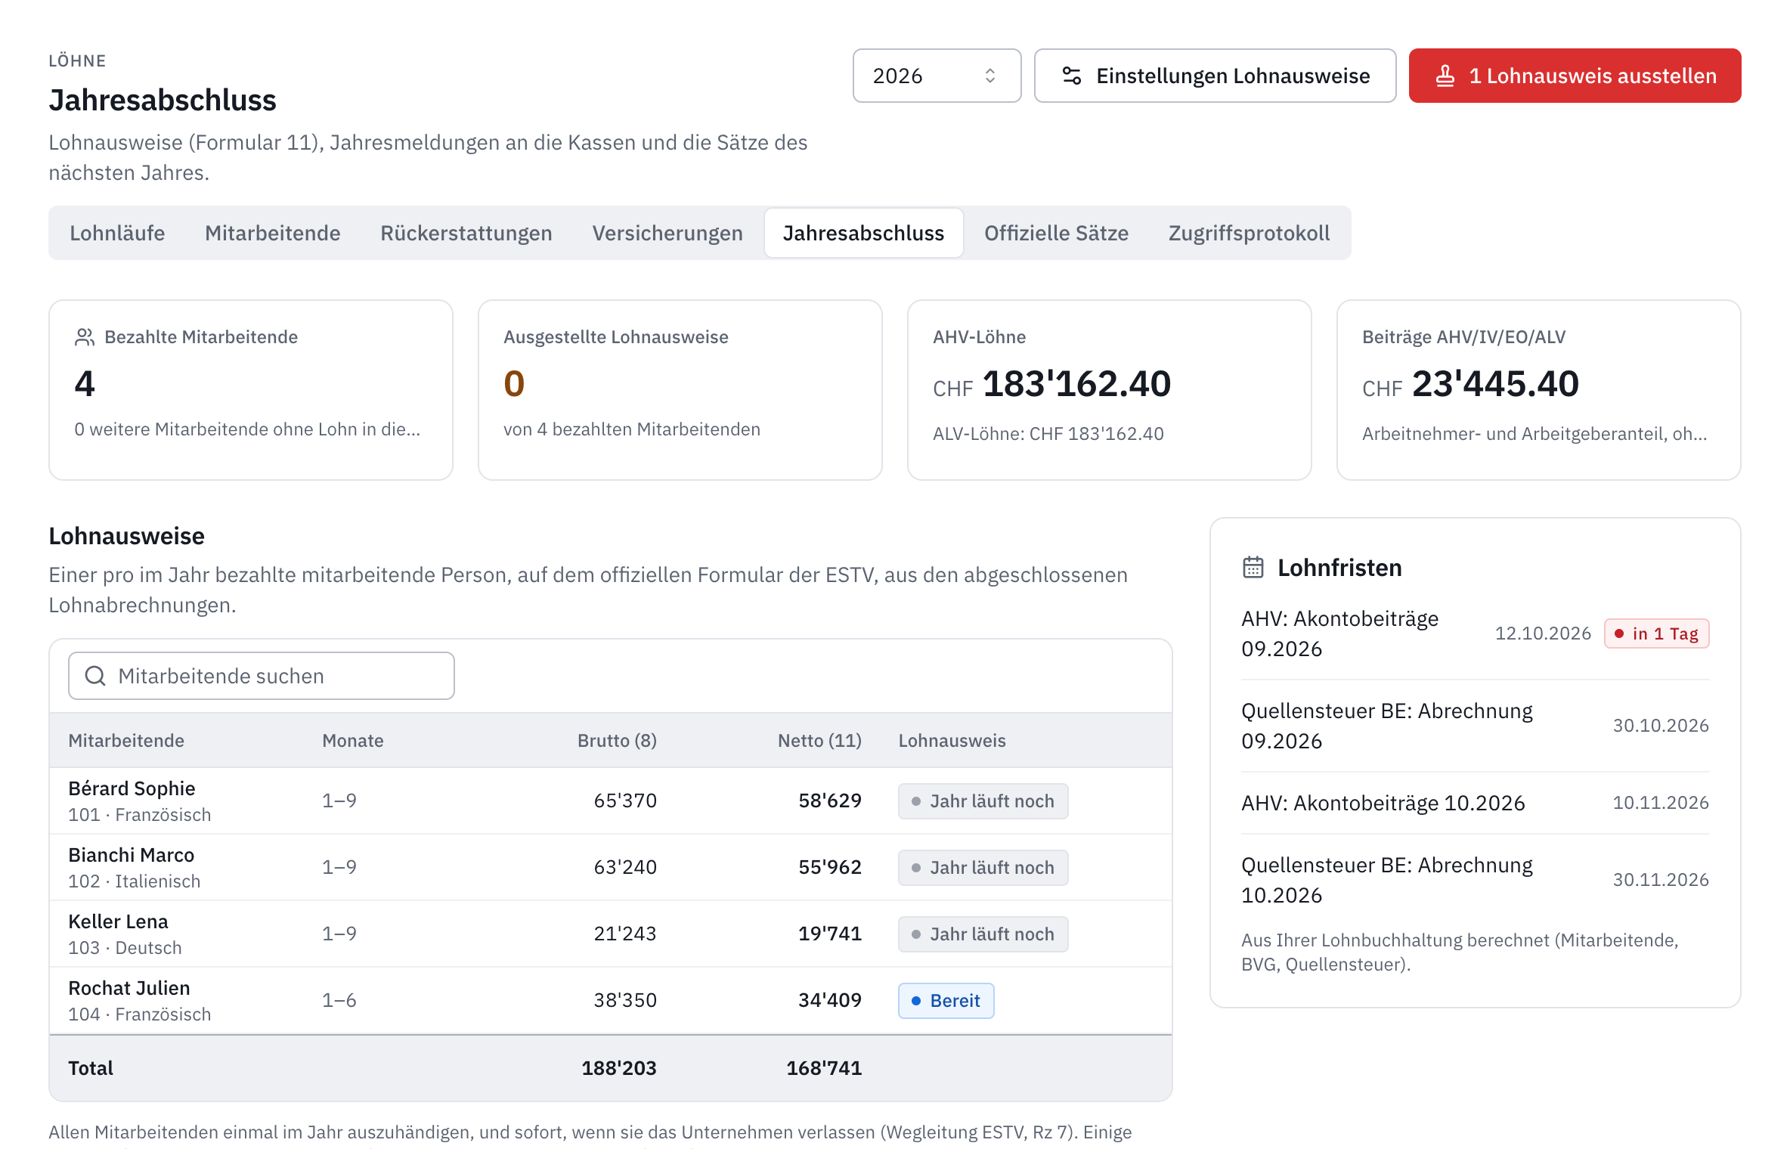Select Keller Lena in the table
The image size is (1790, 1149).
click(x=118, y=921)
